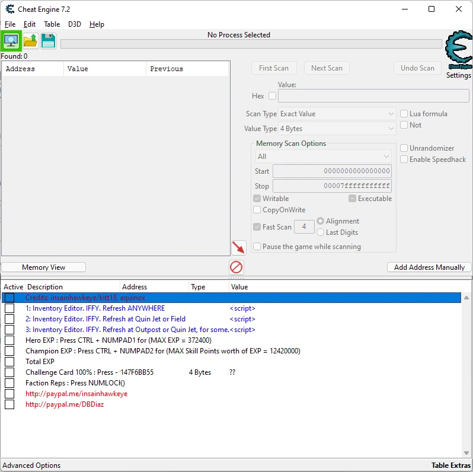The height and width of the screenshot is (472, 473).
Task: Activate checkbox for Credits entry
Action: [9, 298]
